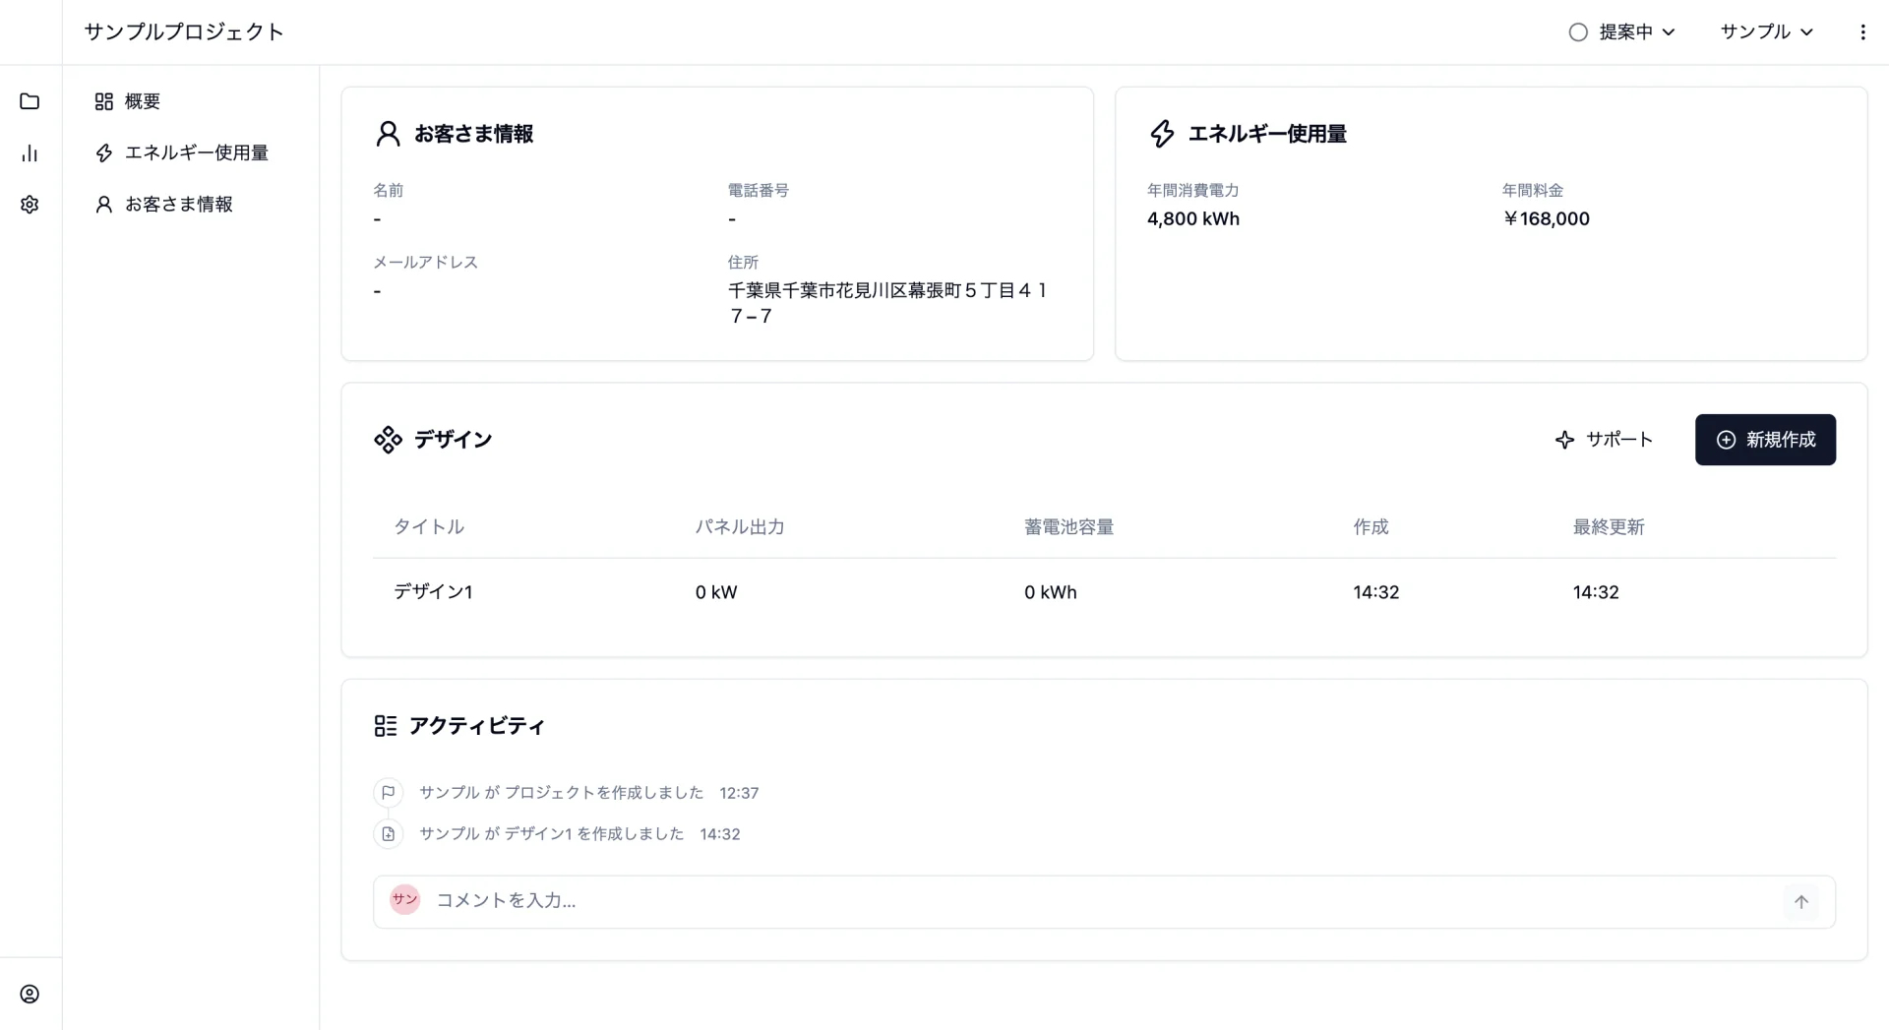Open the user account icon at bottom
The width and height of the screenshot is (1889, 1030).
tap(30, 994)
